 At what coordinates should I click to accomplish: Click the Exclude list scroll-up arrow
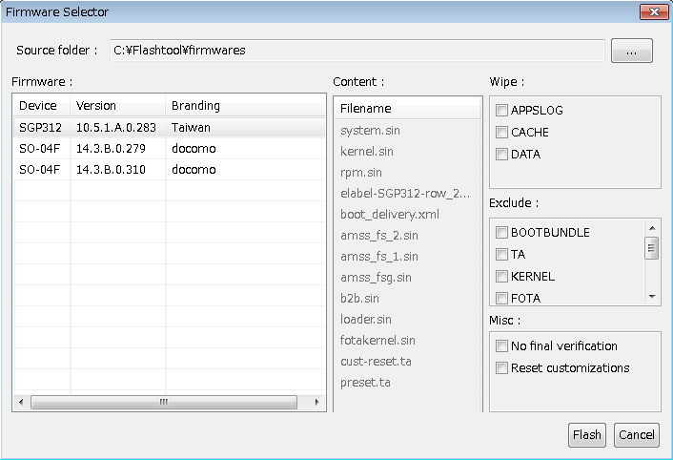tap(652, 228)
